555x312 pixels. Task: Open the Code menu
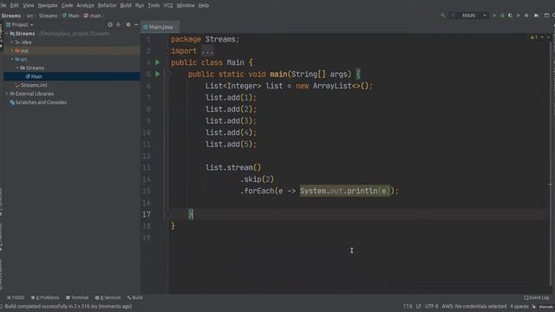coord(67,5)
